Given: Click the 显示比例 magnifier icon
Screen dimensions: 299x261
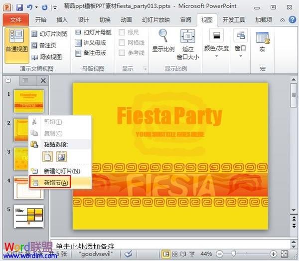Looking at the screenshot, I should [x=163, y=36].
